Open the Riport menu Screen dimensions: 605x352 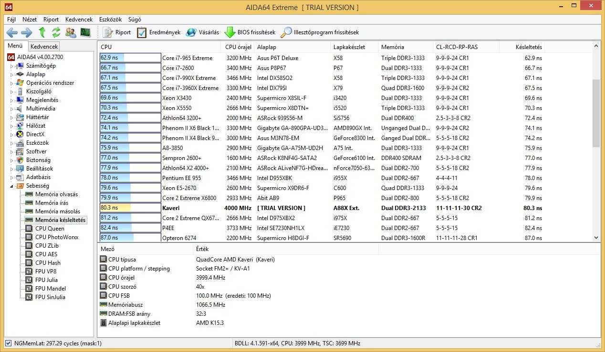coord(51,20)
